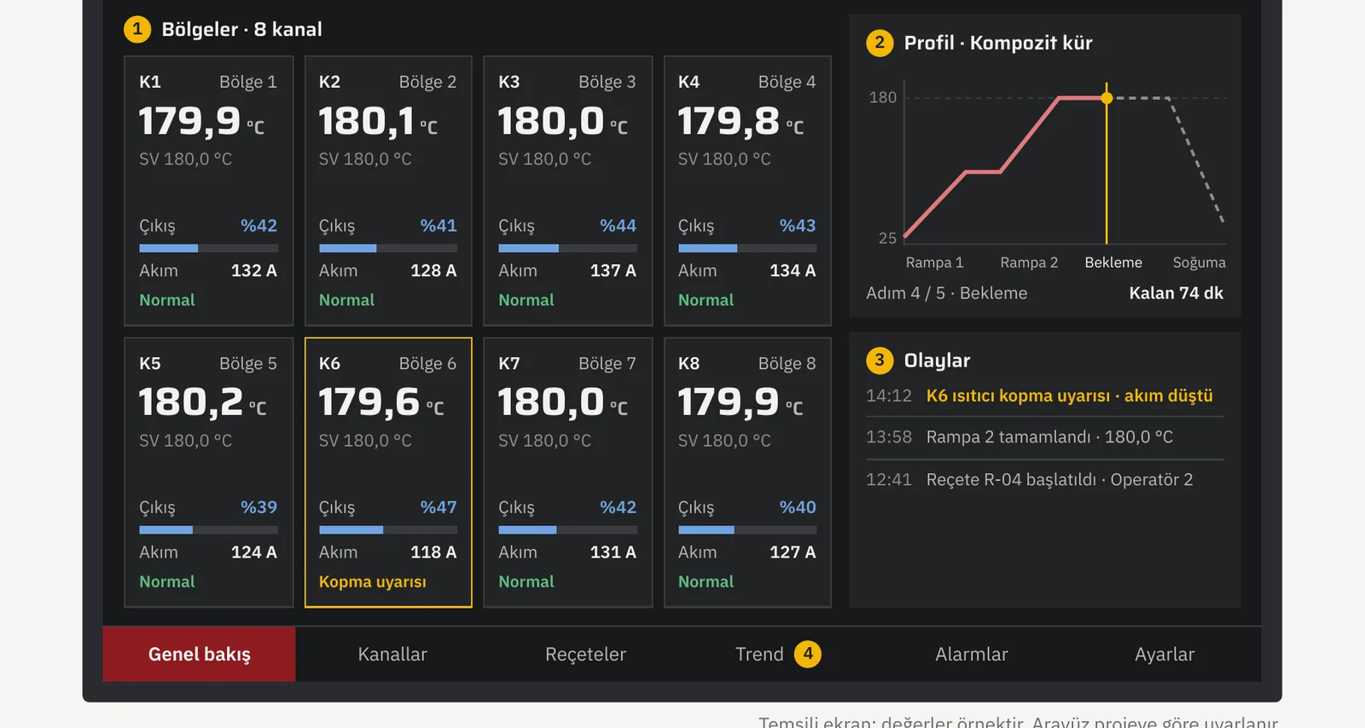Viewport: 1365px width, 728px height.
Task: Click the number 3 badge beside Olaylar
Action: point(880,361)
